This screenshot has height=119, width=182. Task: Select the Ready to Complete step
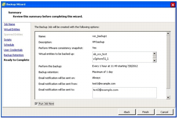17,60
